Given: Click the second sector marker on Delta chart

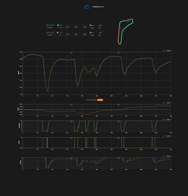Looking at the screenshot, I should point(118,105).
